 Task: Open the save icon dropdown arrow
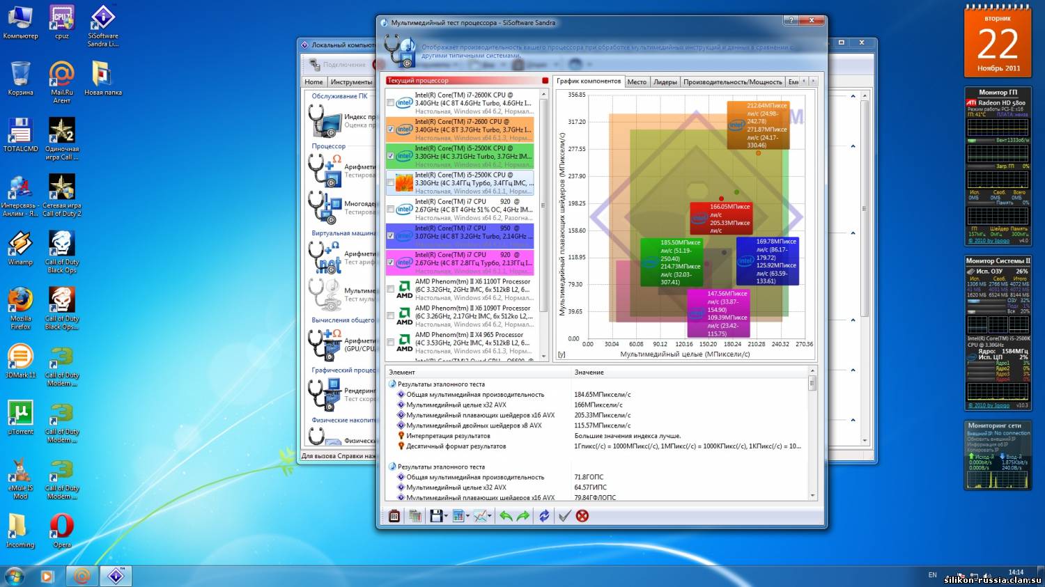pyautogui.click(x=447, y=517)
